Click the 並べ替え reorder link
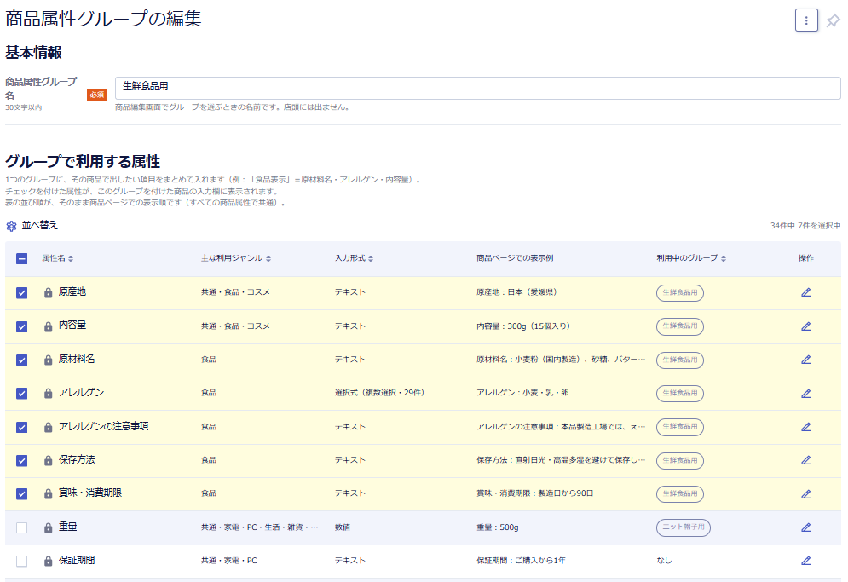The width and height of the screenshot is (848, 582). [x=39, y=225]
